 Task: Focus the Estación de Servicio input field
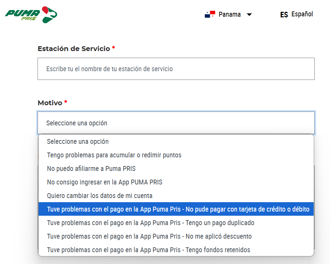pos(176,69)
